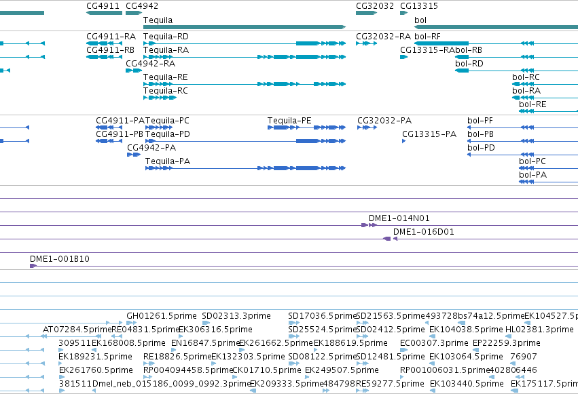The image size is (578, 394).
Task: Select transcript bol-RC
Action: click(545, 84)
